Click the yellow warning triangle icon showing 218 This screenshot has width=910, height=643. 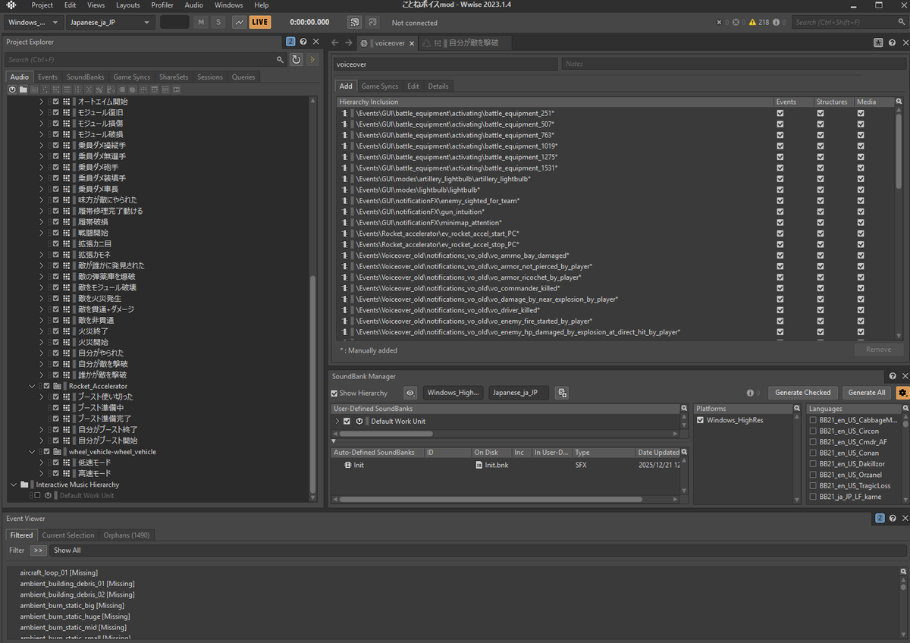point(753,23)
